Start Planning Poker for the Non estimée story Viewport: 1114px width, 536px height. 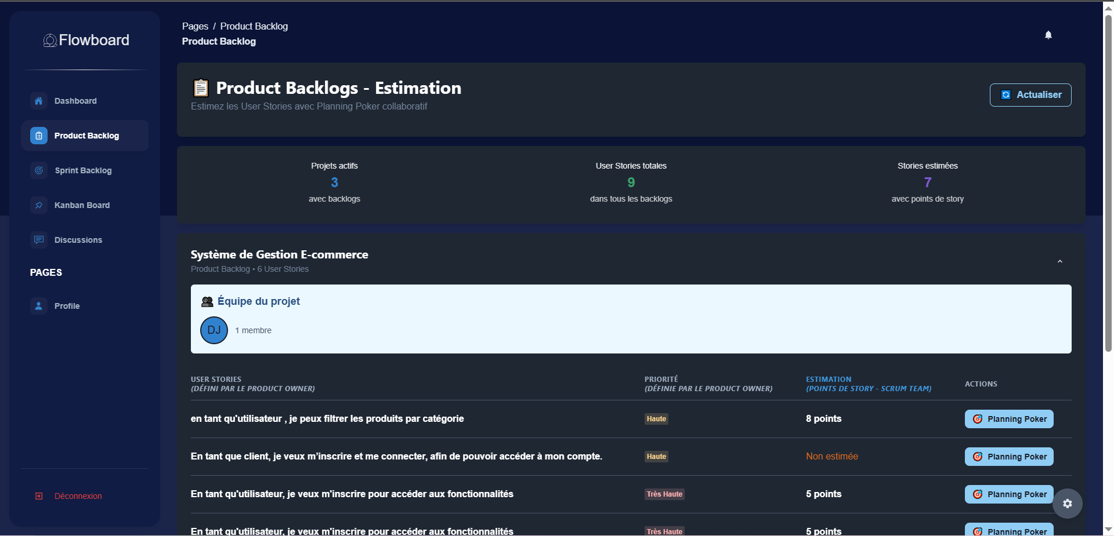click(x=1009, y=457)
